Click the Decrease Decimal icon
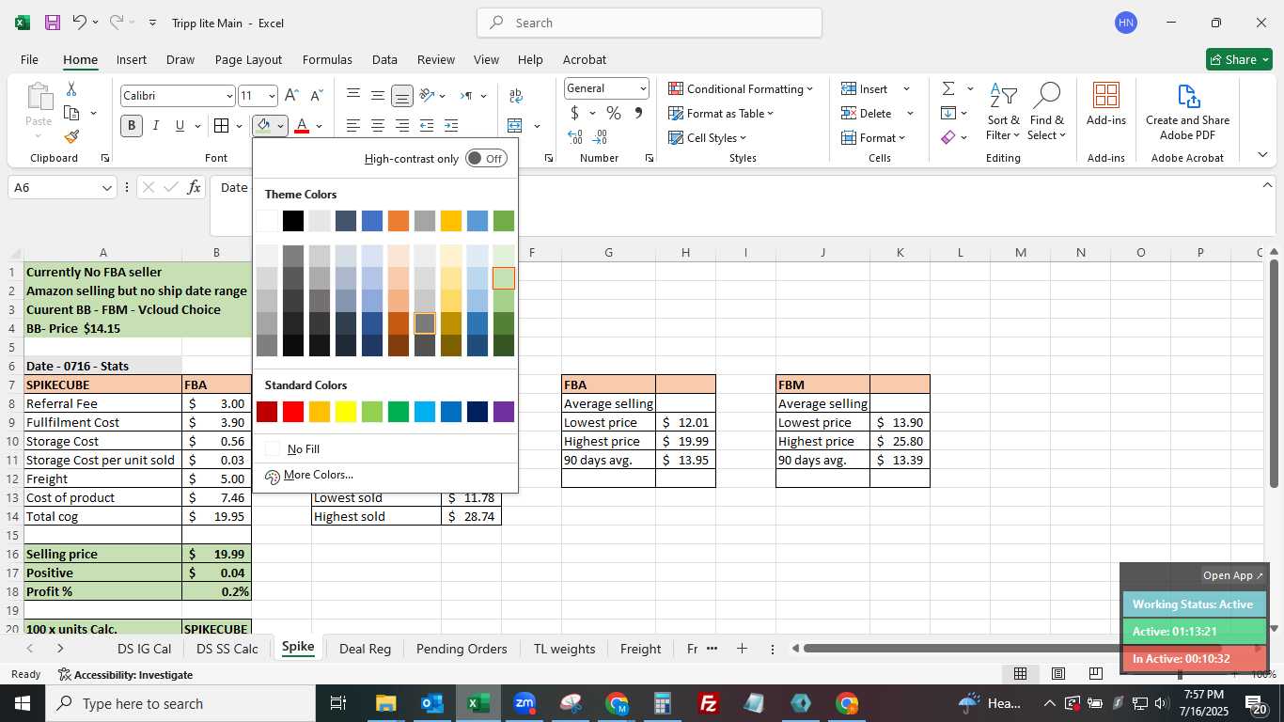Image resolution: width=1284 pixels, height=722 pixels. click(x=600, y=137)
